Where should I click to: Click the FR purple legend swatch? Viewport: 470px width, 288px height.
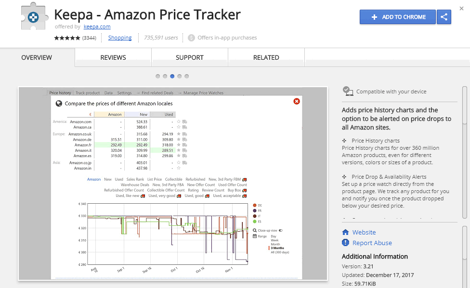(255, 210)
